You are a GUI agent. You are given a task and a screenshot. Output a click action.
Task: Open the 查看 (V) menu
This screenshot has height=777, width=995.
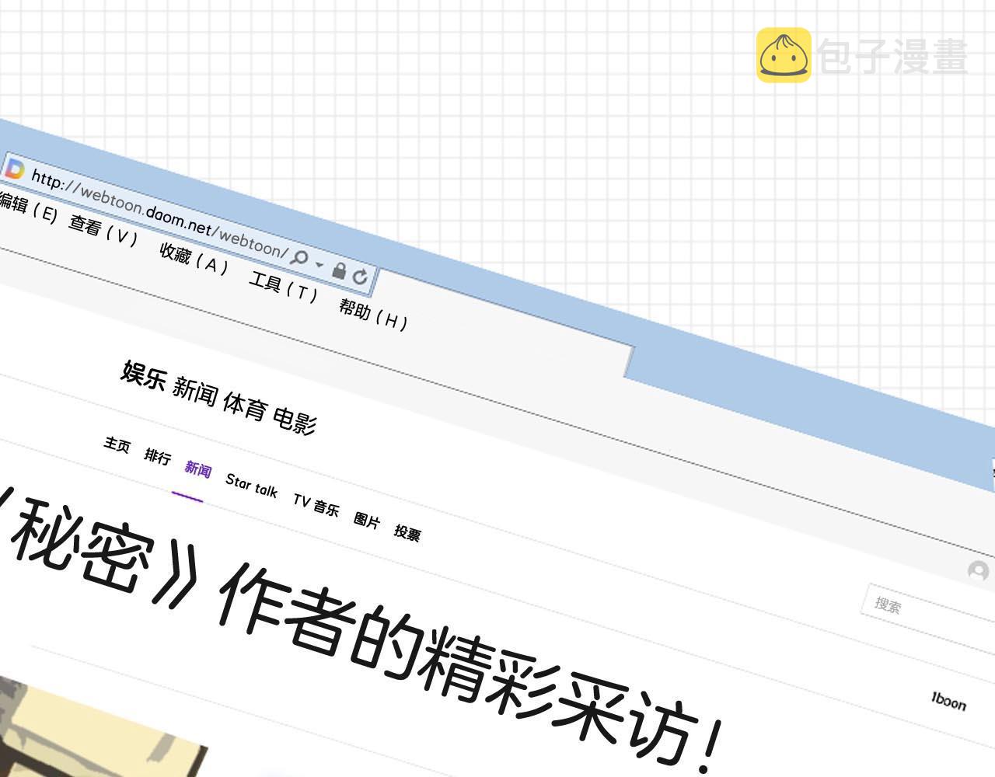pyautogui.click(x=103, y=231)
